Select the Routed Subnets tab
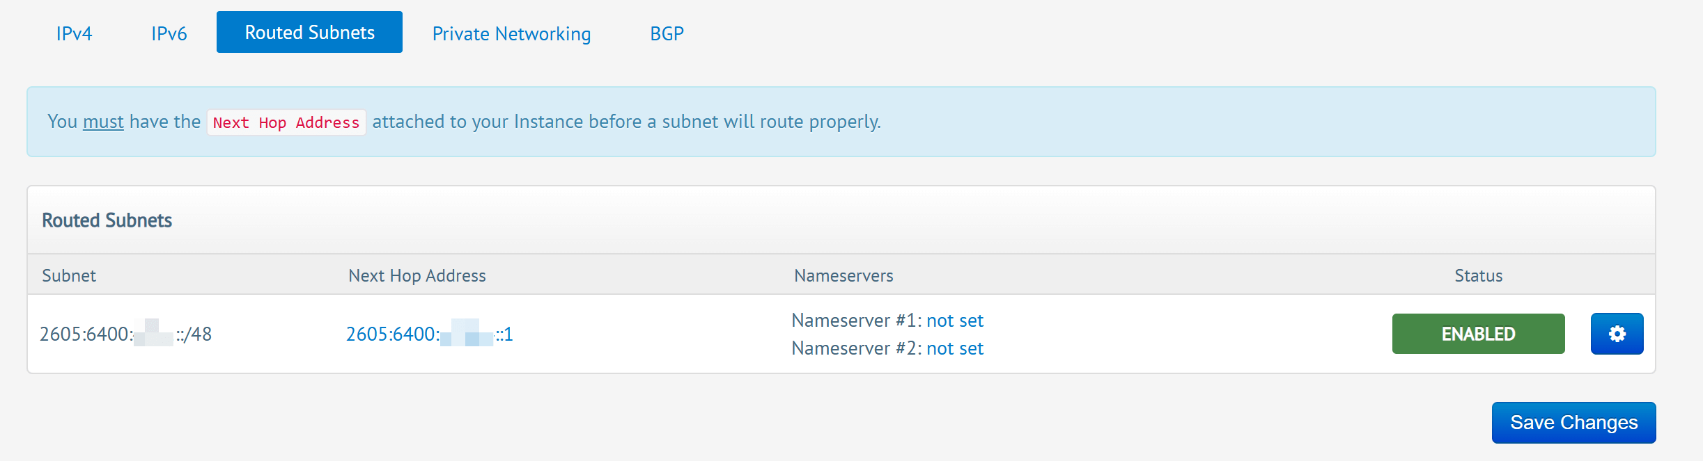Viewport: 1703px width, 461px height. pyautogui.click(x=309, y=32)
